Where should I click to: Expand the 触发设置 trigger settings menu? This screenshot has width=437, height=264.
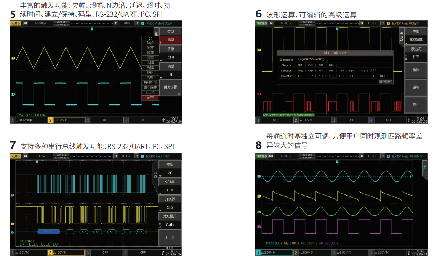pyautogui.click(x=170, y=87)
